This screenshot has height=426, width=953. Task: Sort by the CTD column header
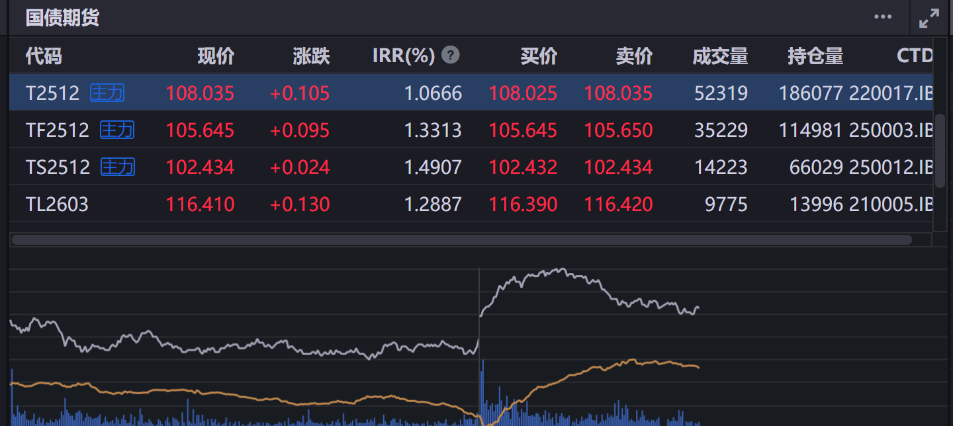point(915,56)
